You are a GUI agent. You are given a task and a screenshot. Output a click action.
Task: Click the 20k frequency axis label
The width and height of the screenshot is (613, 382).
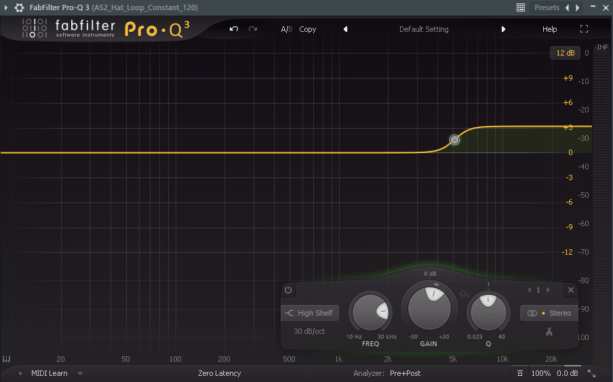[551, 359]
